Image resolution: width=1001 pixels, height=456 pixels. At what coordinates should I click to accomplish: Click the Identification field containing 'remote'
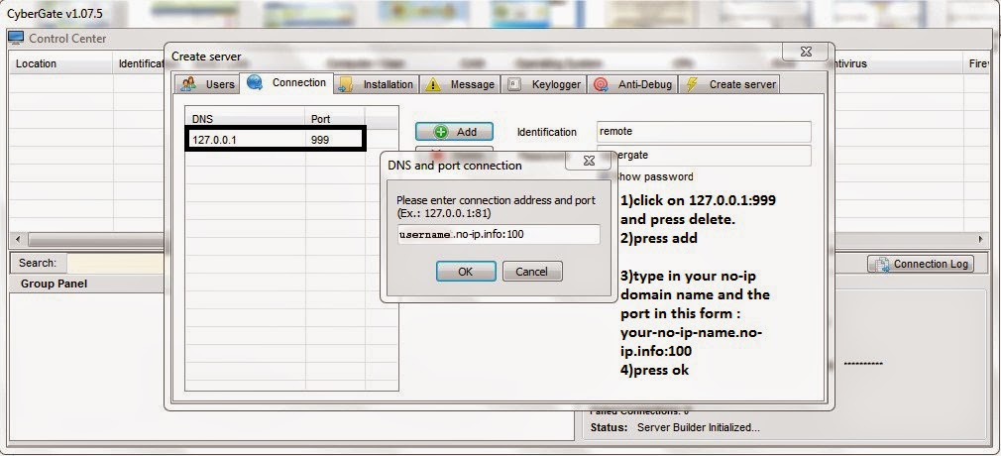pyautogui.click(x=704, y=132)
